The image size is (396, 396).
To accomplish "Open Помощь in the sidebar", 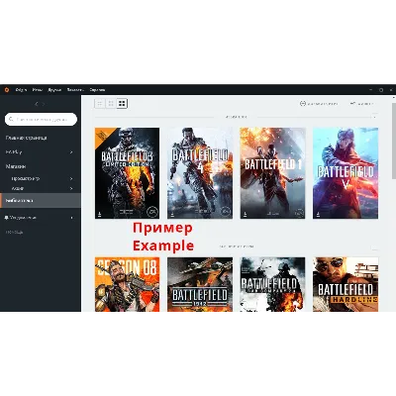I will click(x=14, y=232).
